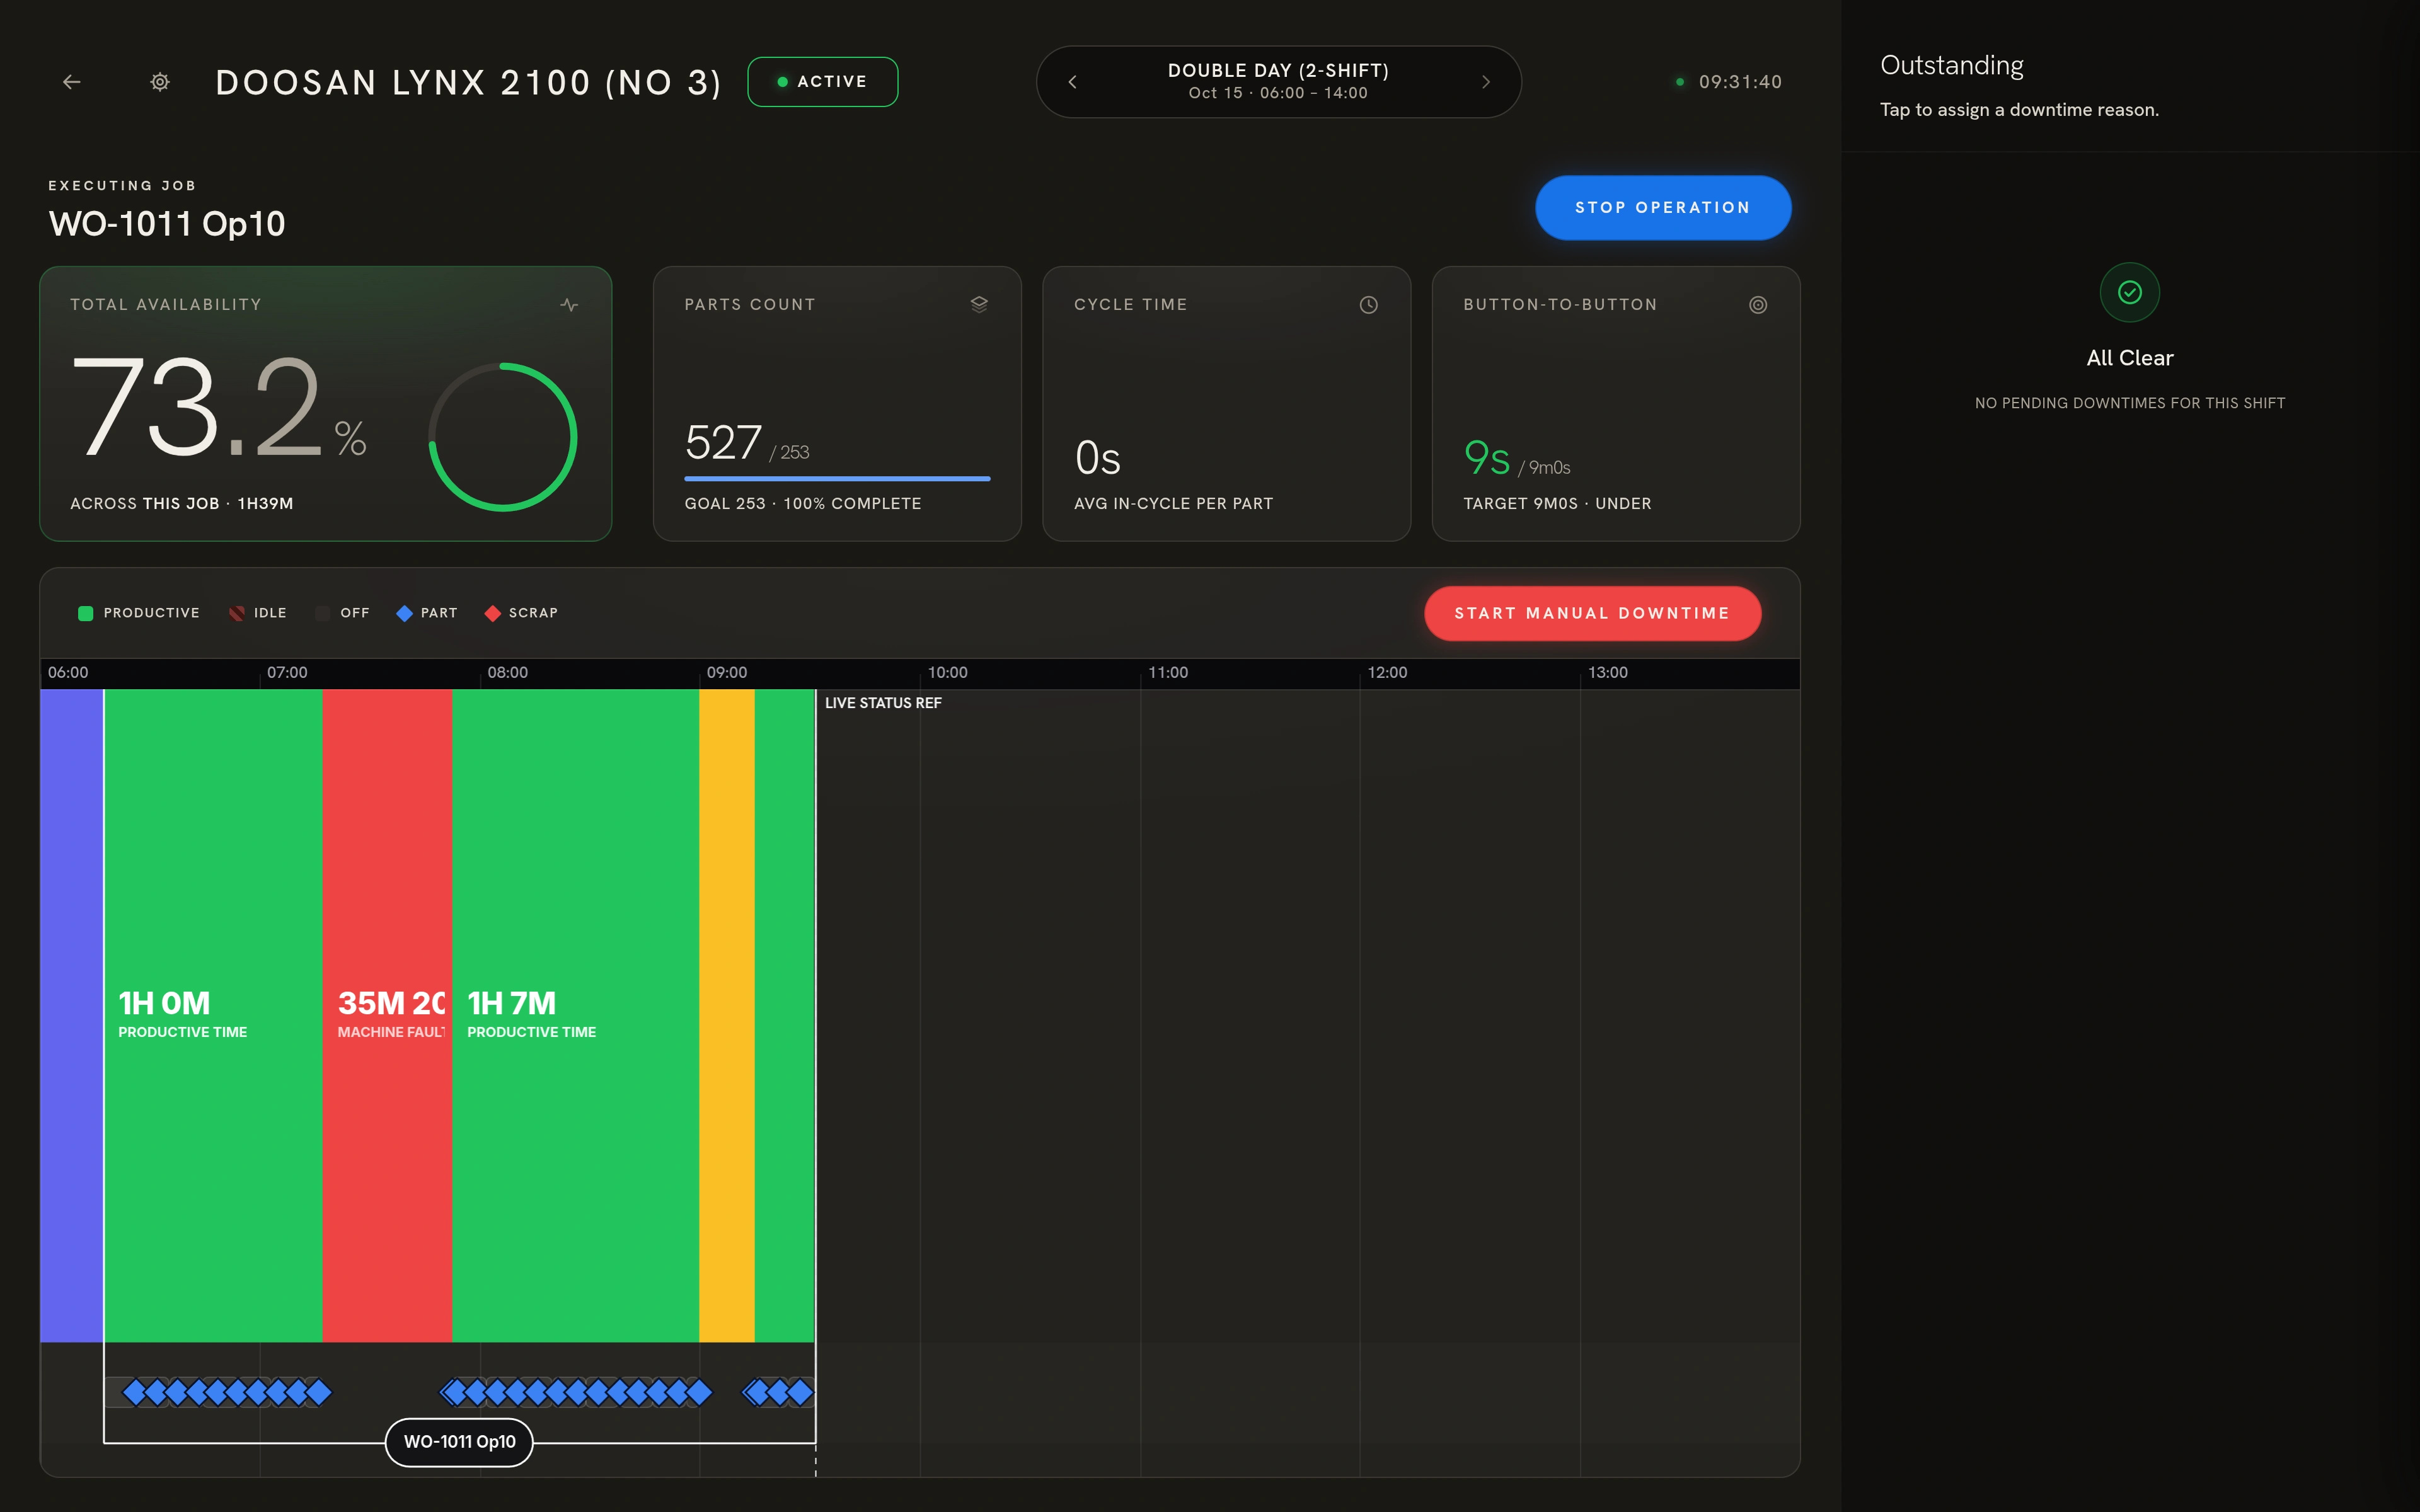Click the WO-1011 Op10 executing job title
Viewport: 2420px width, 1512px height.
(x=167, y=224)
